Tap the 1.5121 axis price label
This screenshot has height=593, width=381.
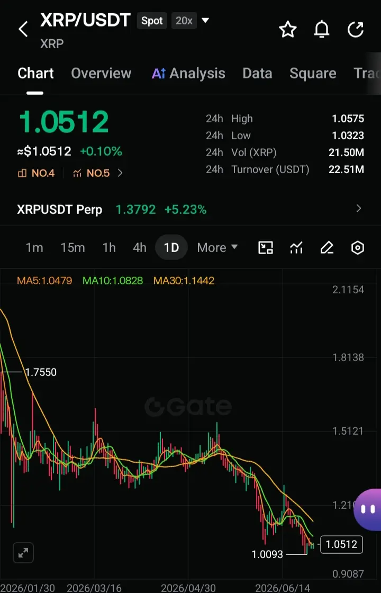click(x=348, y=431)
